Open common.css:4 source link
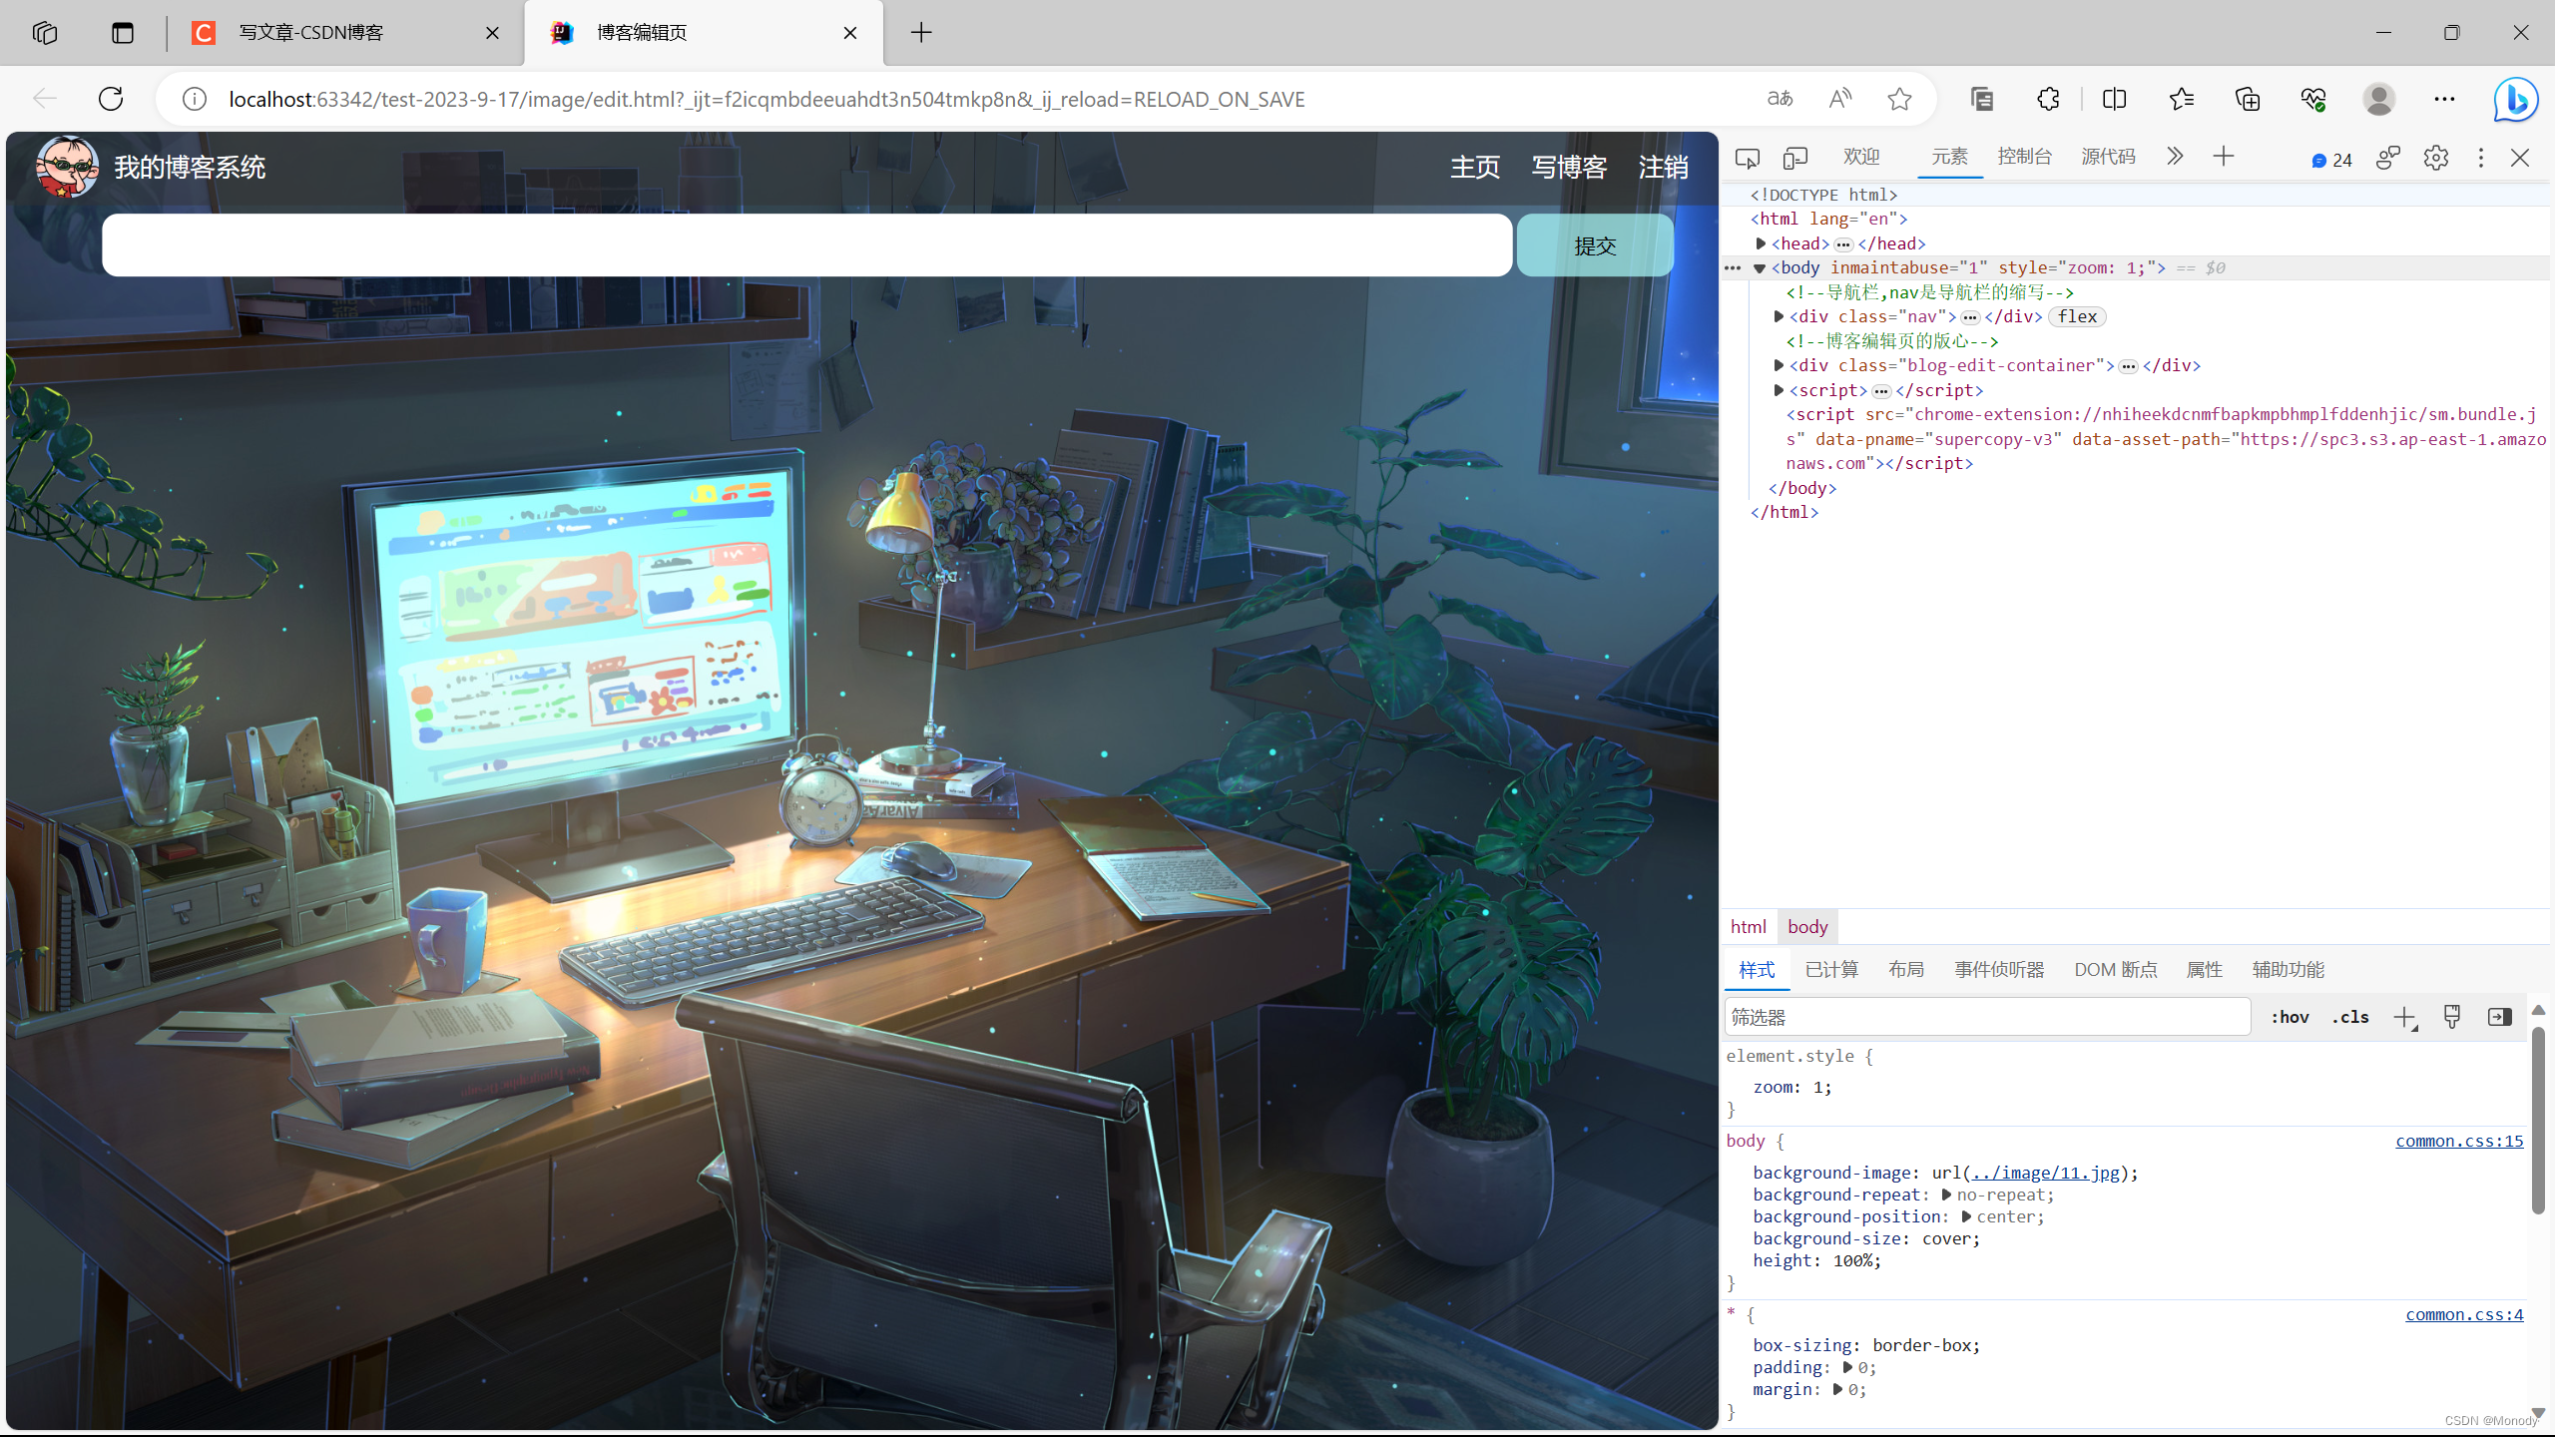This screenshot has width=2555, height=1437. click(x=2464, y=1314)
